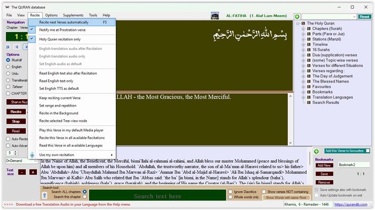
Task: Click the Read button
Action: 16,131
